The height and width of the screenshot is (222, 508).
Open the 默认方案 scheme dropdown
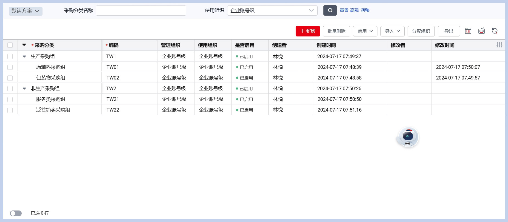[26, 11]
